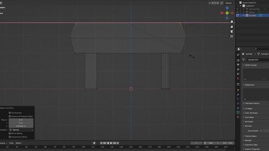Click the Move X value field
Image resolution: width=269 pixels, height=151 pixels.
[x=21, y=120]
